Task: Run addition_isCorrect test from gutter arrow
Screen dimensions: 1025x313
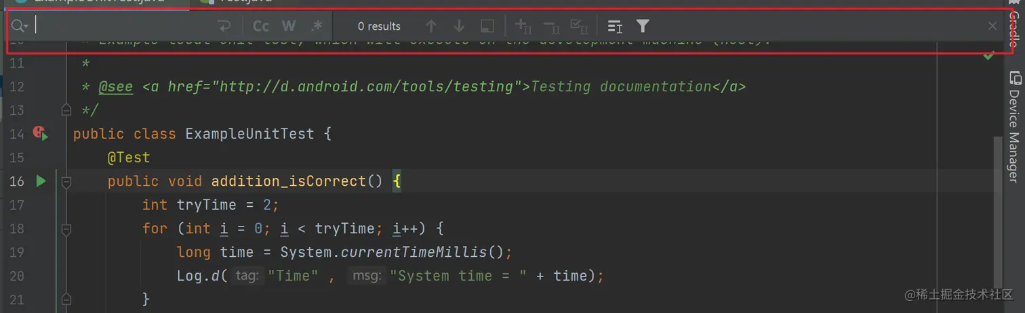Action: [x=41, y=181]
